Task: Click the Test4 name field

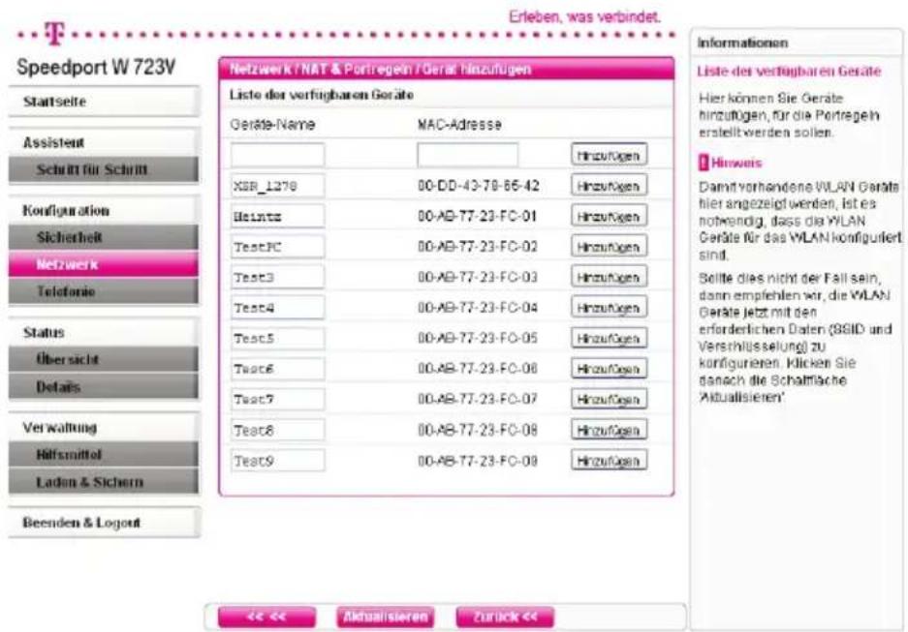Action: tap(277, 308)
